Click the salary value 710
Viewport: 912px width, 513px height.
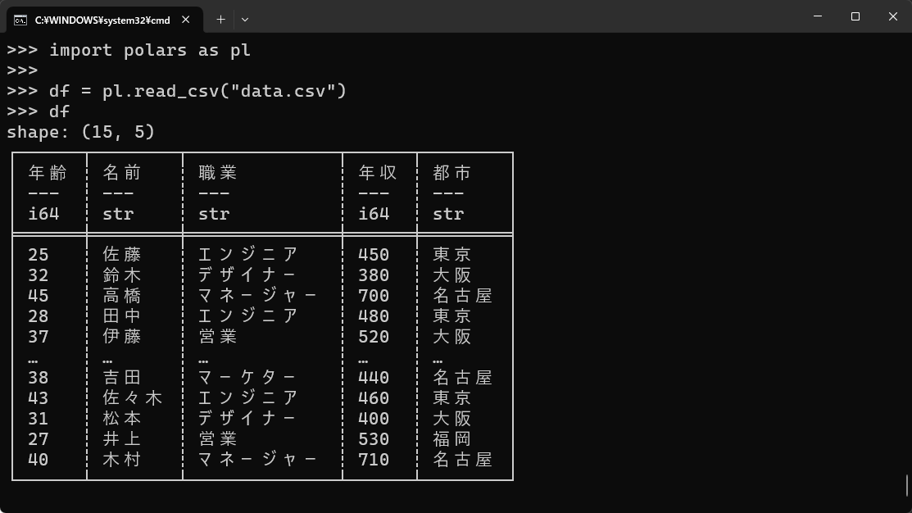tap(374, 460)
